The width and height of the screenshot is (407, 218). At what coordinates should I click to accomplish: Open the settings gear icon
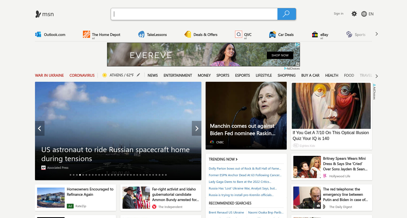[x=354, y=14]
